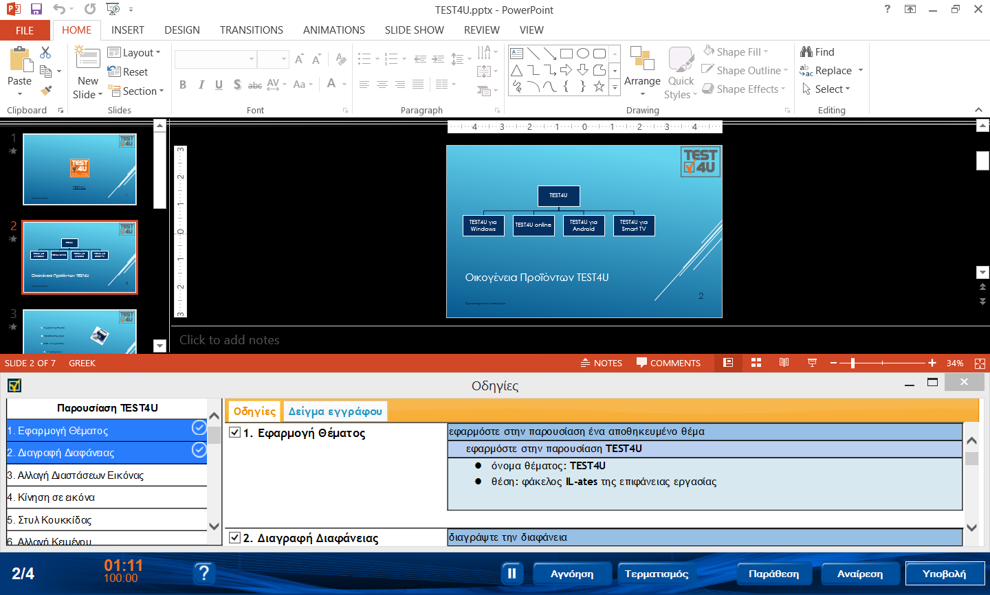Select the 5-point Star shape

pos(599,87)
